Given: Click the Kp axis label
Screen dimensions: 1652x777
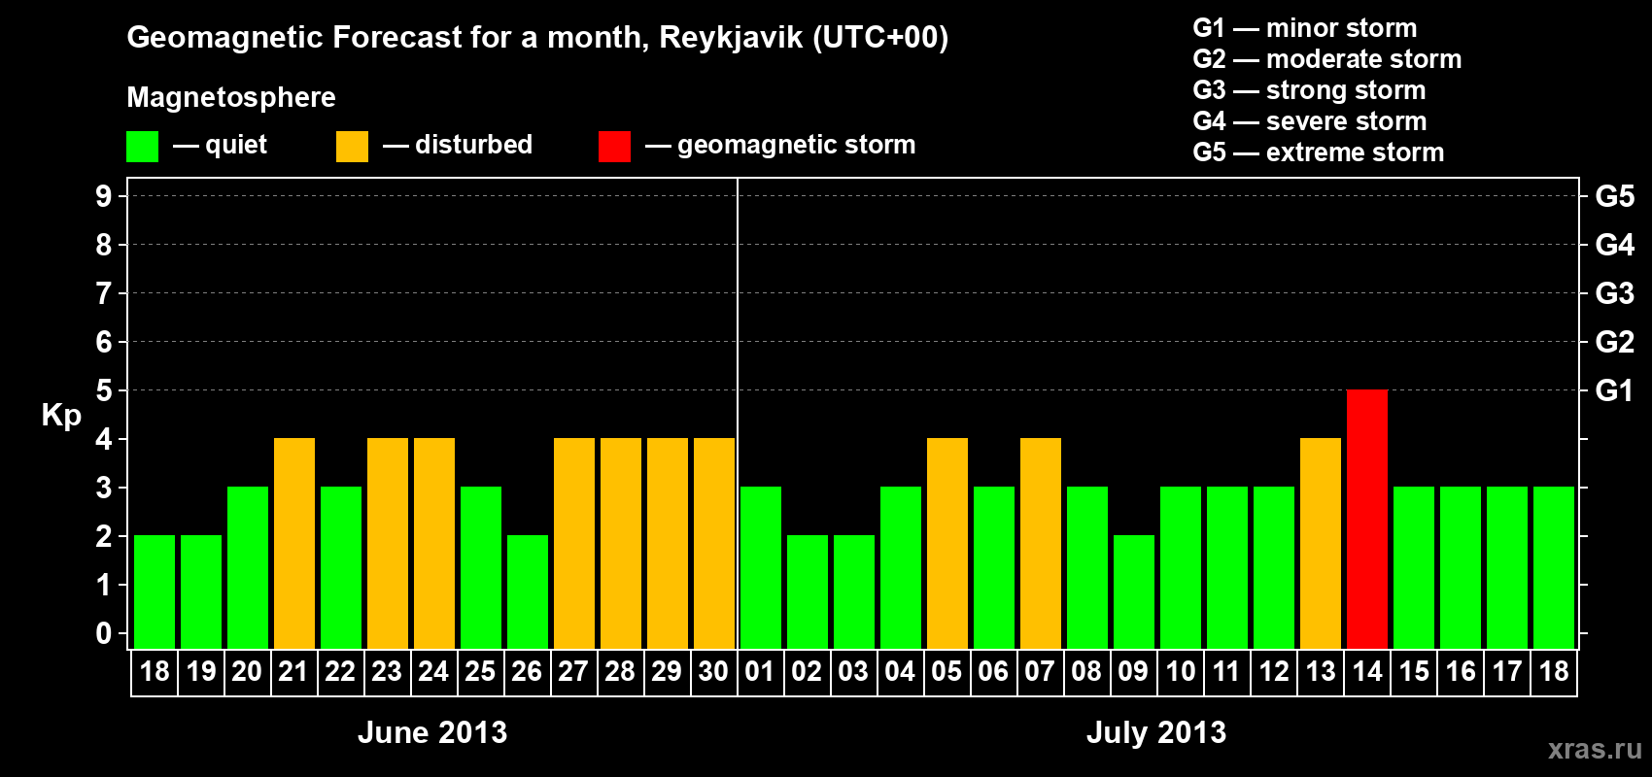Looking at the screenshot, I should pos(61,416).
